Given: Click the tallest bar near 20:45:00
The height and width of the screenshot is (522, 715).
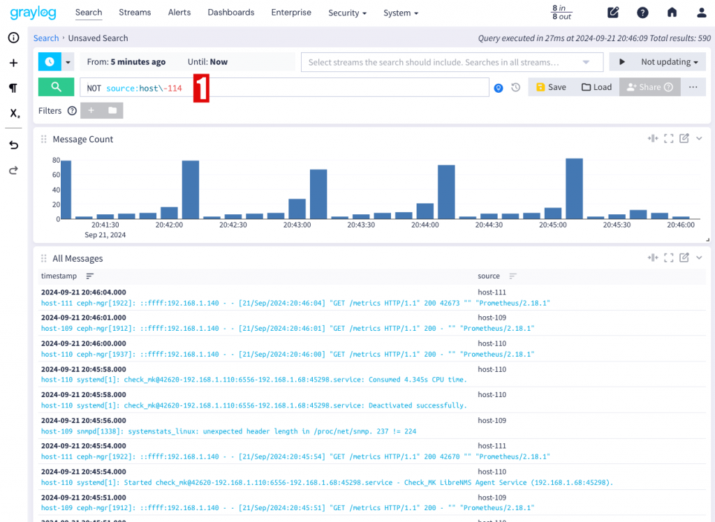Looking at the screenshot, I should pos(574,188).
